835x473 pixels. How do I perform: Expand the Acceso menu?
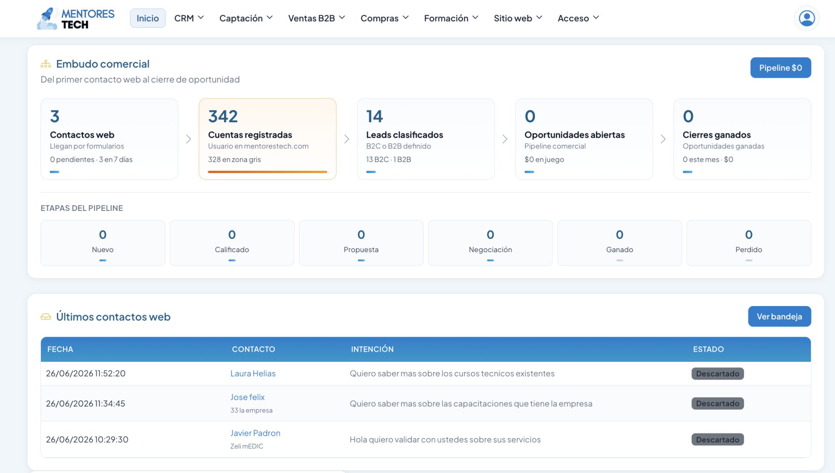(x=578, y=18)
